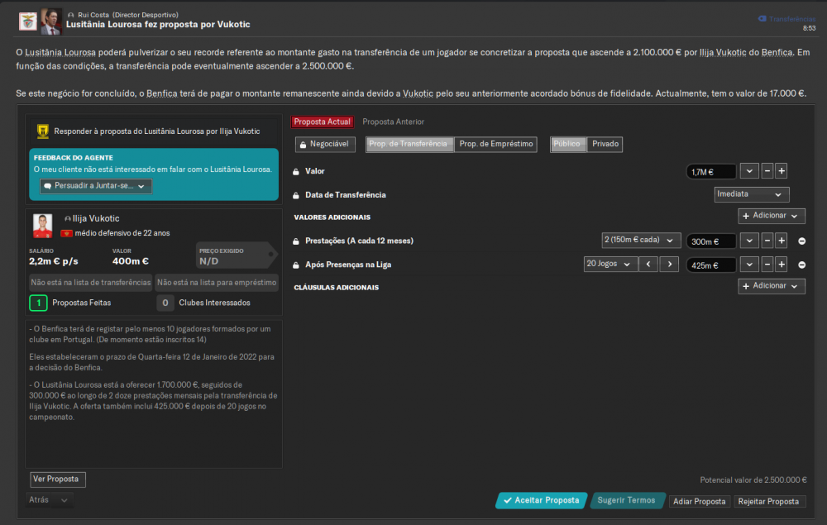Open the Atrás dropdown
The image size is (827, 525).
pos(49,499)
